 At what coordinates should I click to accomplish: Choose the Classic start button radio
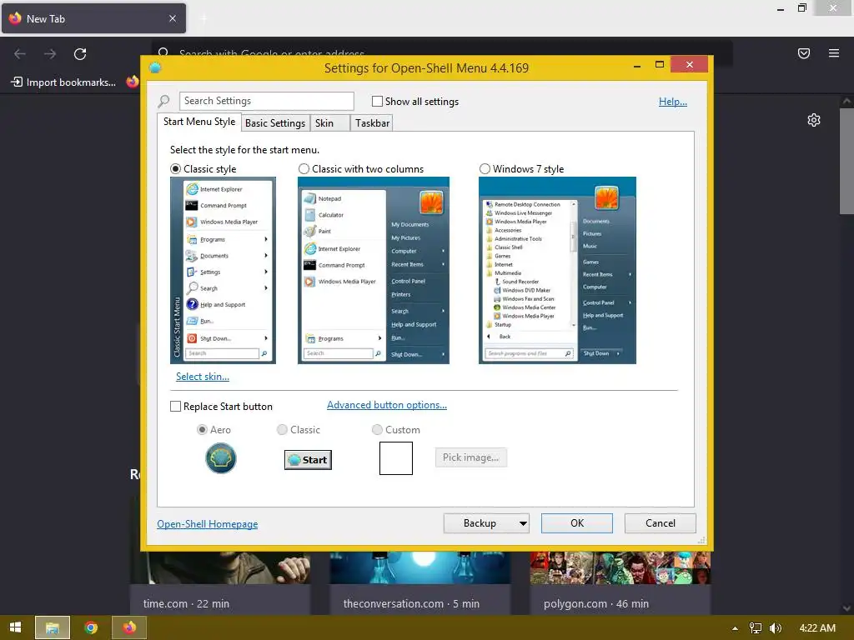click(x=282, y=430)
